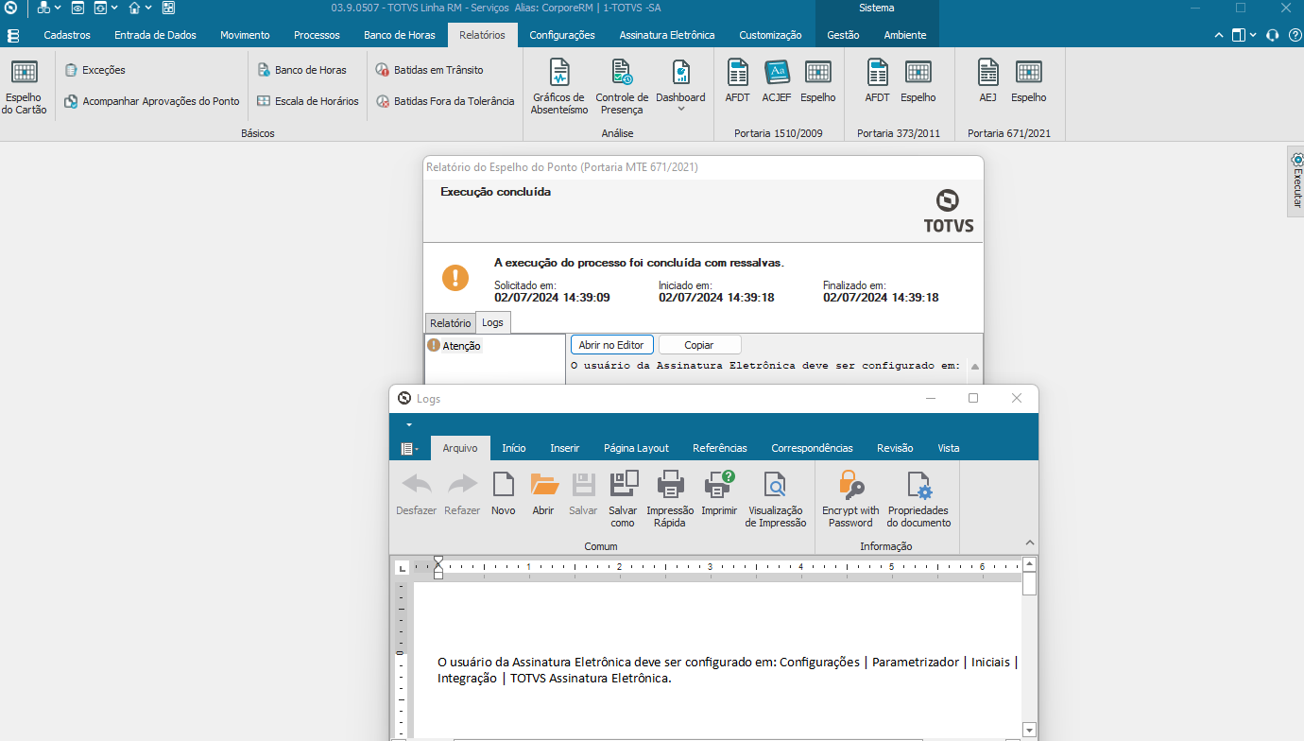Collapse the main ribbon with up chevron
The width and height of the screenshot is (1304, 741).
[x=1219, y=35]
